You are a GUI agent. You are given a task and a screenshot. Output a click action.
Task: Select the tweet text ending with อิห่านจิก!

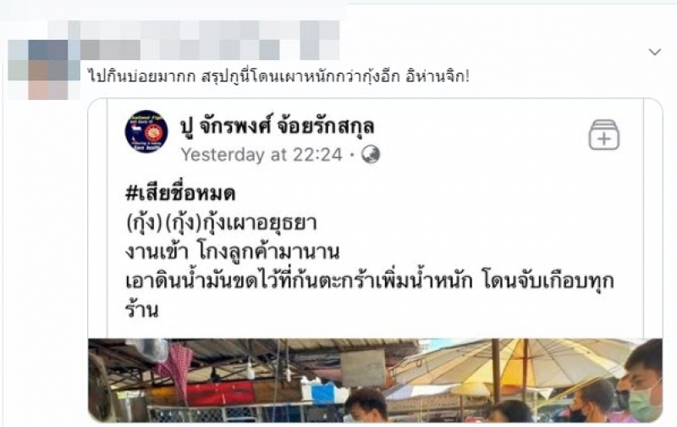278,77
